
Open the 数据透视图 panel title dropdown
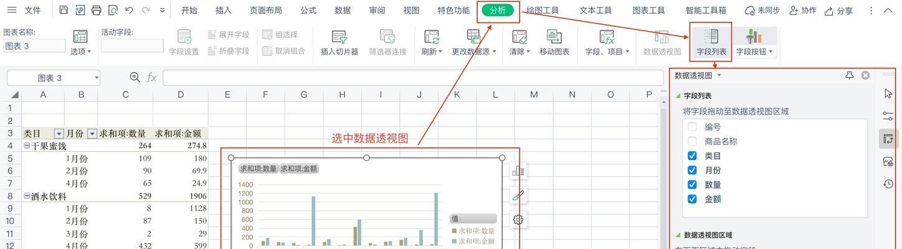click(x=719, y=75)
